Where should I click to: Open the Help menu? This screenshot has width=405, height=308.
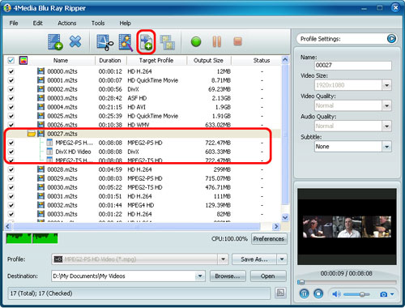pos(125,24)
